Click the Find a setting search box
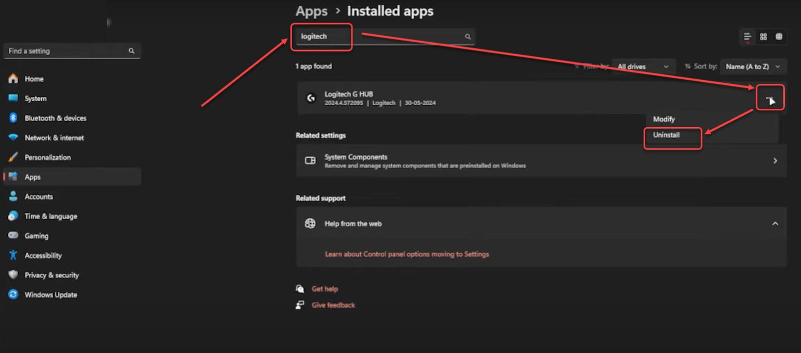Screen dimensions: 801x353 [72, 51]
